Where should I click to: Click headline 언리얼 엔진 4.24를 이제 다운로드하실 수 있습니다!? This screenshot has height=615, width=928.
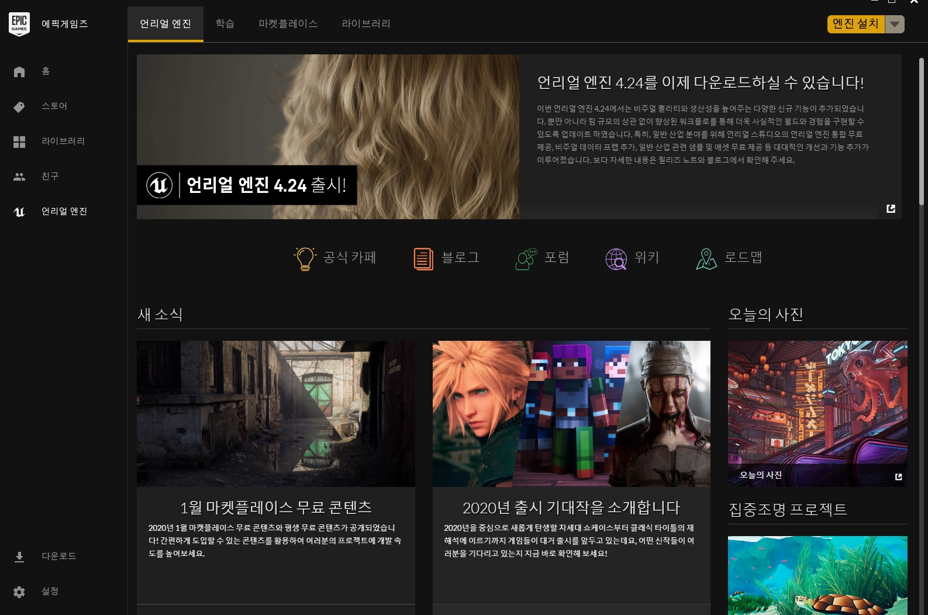point(701,83)
